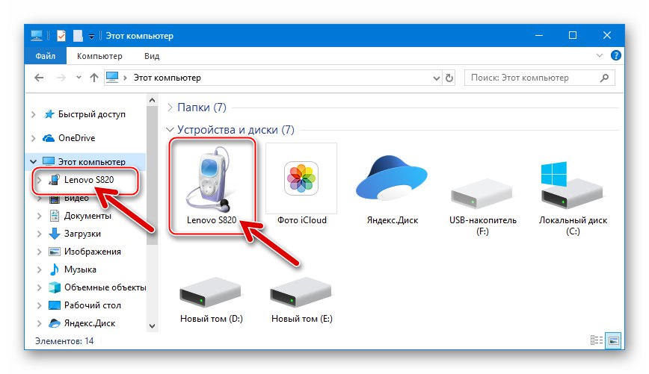Select Lenovo S820 in navigation tree
This screenshot has height=374, width=649.
tap(89, 179)
